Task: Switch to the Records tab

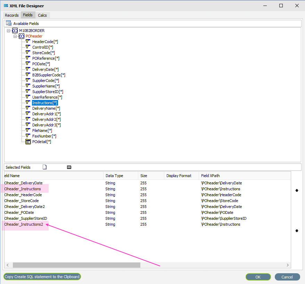Action: (x=12, y=15)
